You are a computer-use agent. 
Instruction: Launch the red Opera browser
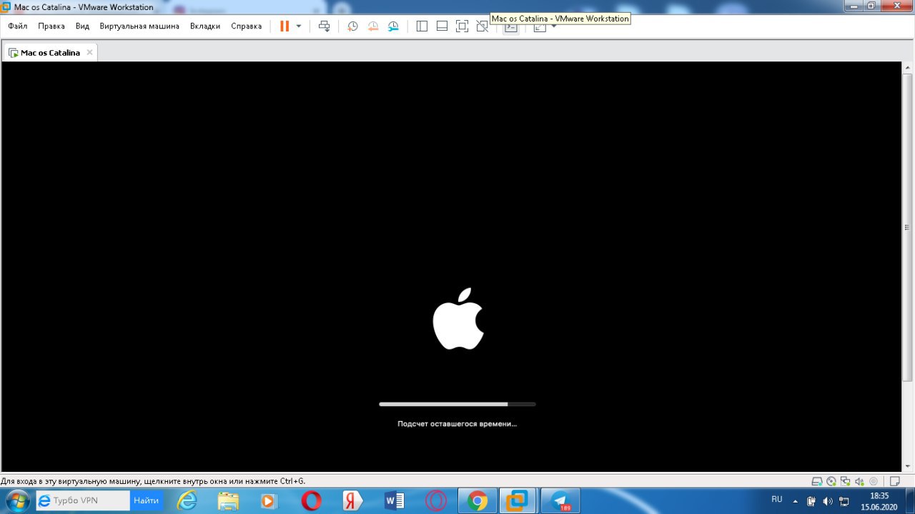point(311,500)
